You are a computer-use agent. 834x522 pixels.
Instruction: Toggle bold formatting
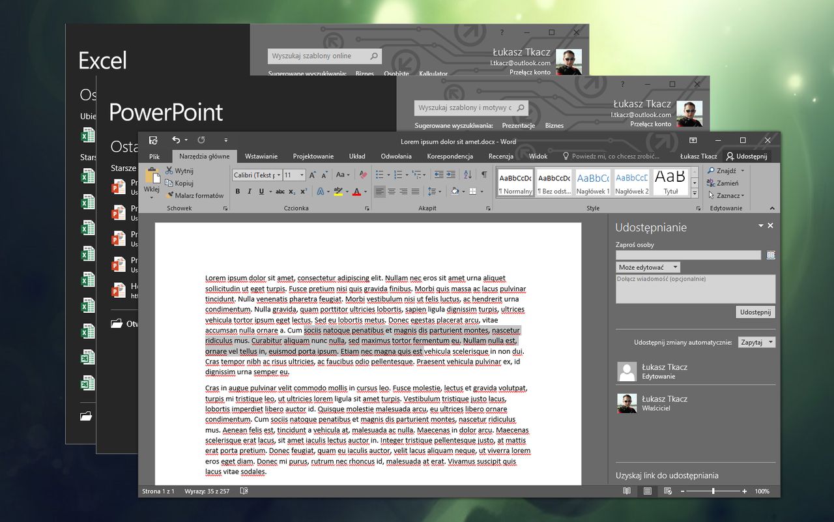(x=238, y=192)
